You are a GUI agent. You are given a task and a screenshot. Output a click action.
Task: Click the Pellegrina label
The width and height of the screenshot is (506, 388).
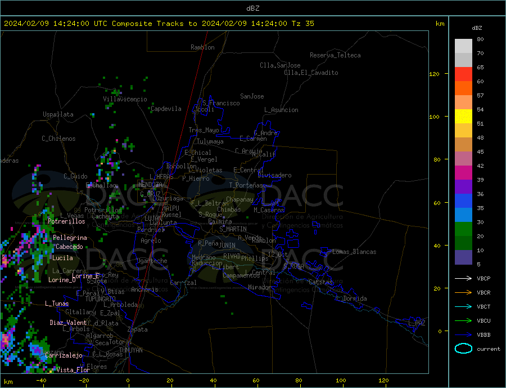[70, 238]
